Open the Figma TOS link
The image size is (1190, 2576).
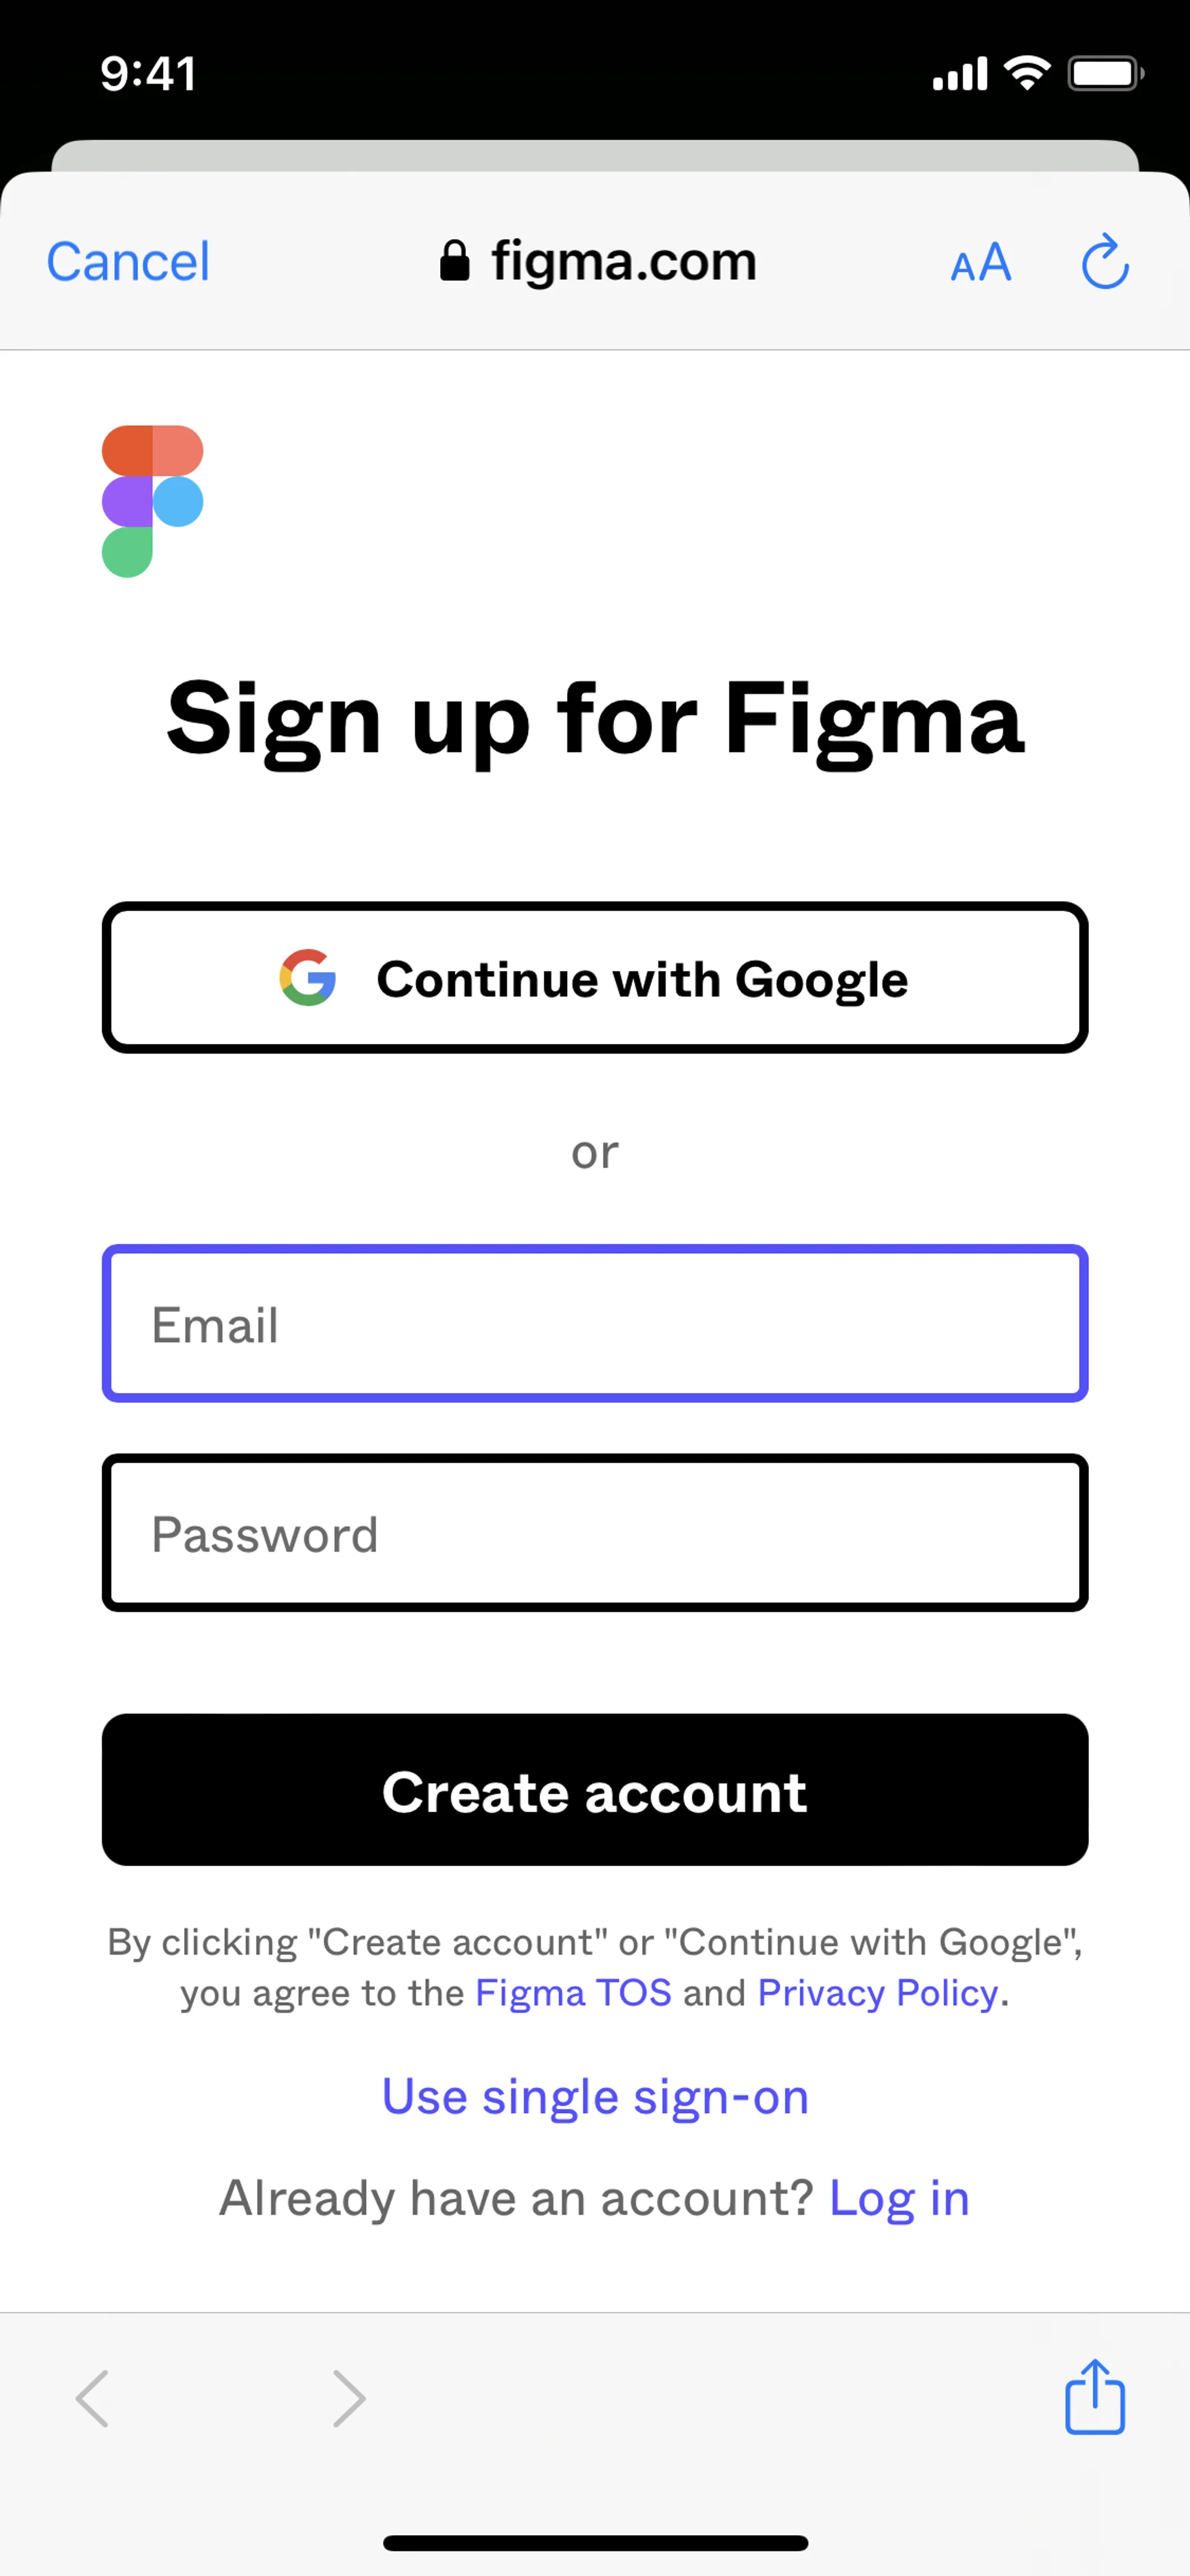pos(573,1993)
